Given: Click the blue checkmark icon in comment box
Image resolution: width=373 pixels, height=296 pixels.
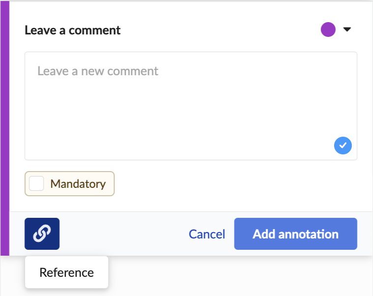Looking at the screenshot, I should pyautogui.click(x=343, y=146).
